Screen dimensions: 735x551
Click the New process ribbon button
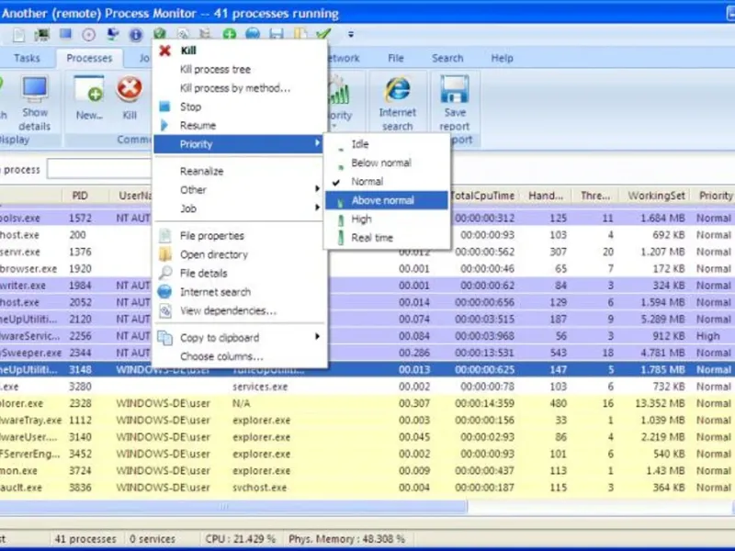(88, 98)
